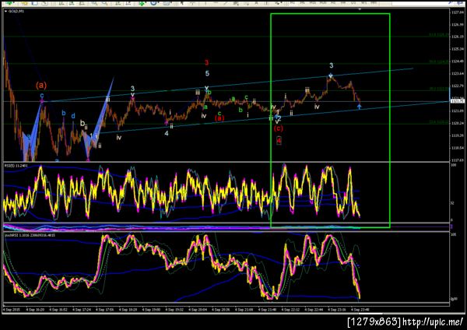The height and width of the screenshot is (330, 467).
Task: Click price level 1118.54 on the scale
Action: point(458,148)
